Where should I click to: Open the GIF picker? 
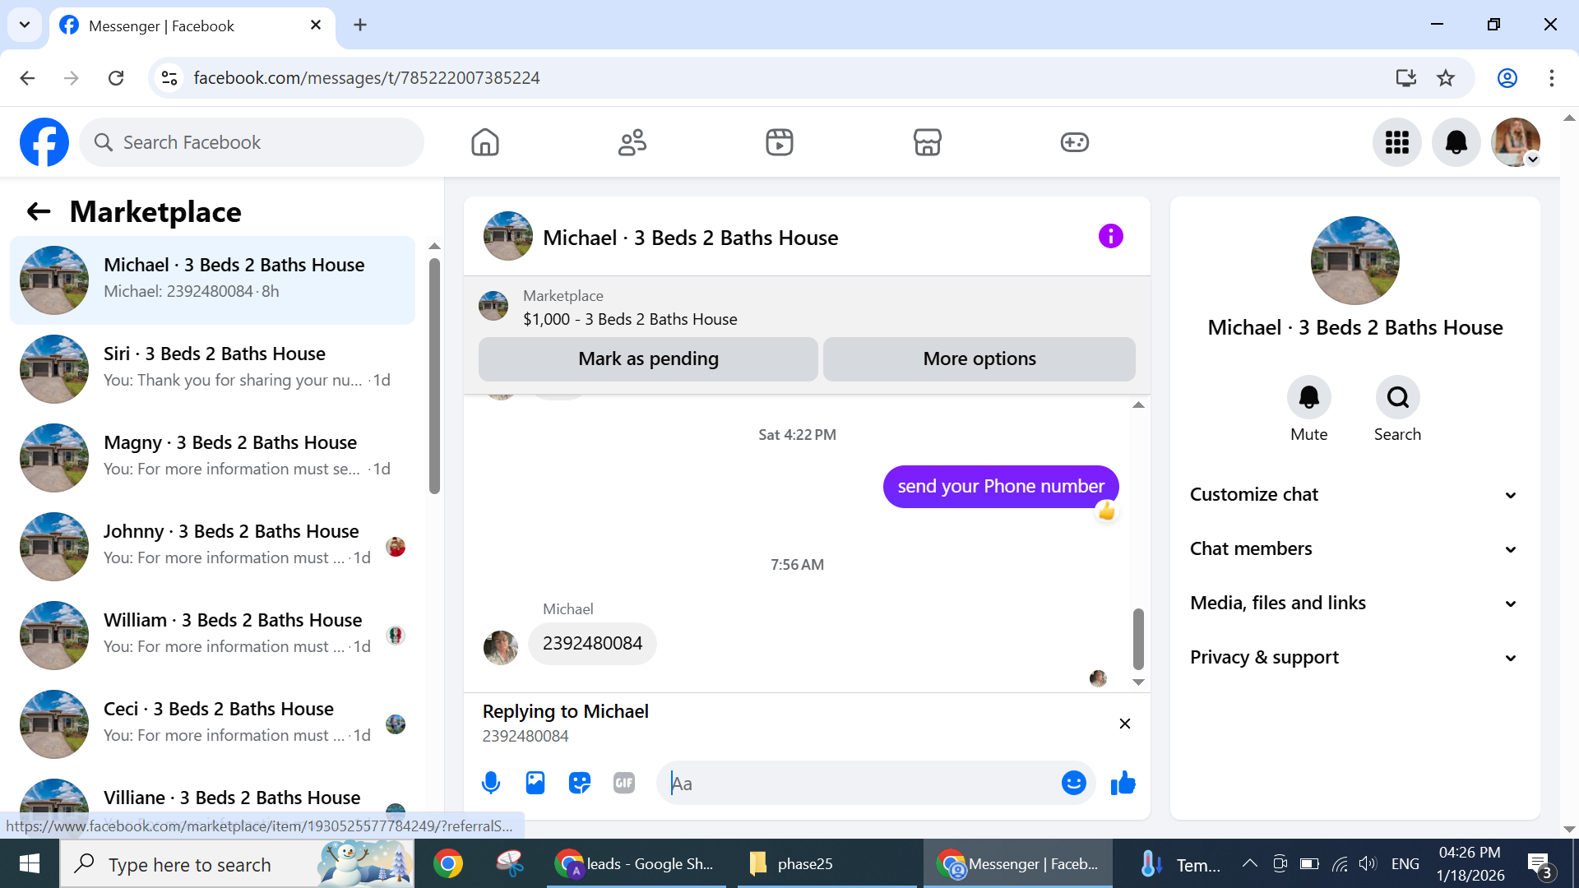[624, 783]
